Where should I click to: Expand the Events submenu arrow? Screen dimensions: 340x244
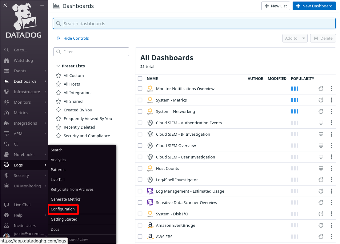tap(45, 71)
